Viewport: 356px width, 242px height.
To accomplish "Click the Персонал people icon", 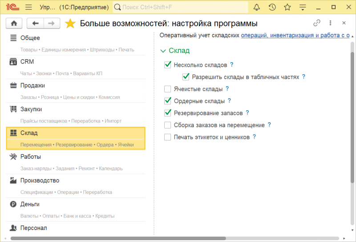I will (x=13, y=228).
